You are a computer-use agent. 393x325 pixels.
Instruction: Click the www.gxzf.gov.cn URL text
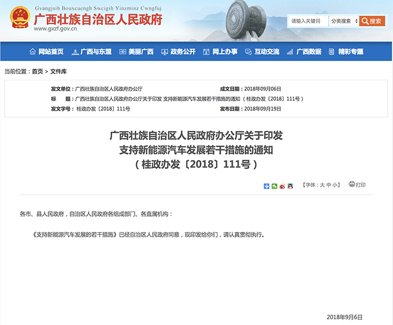click(x=56, y=29)
